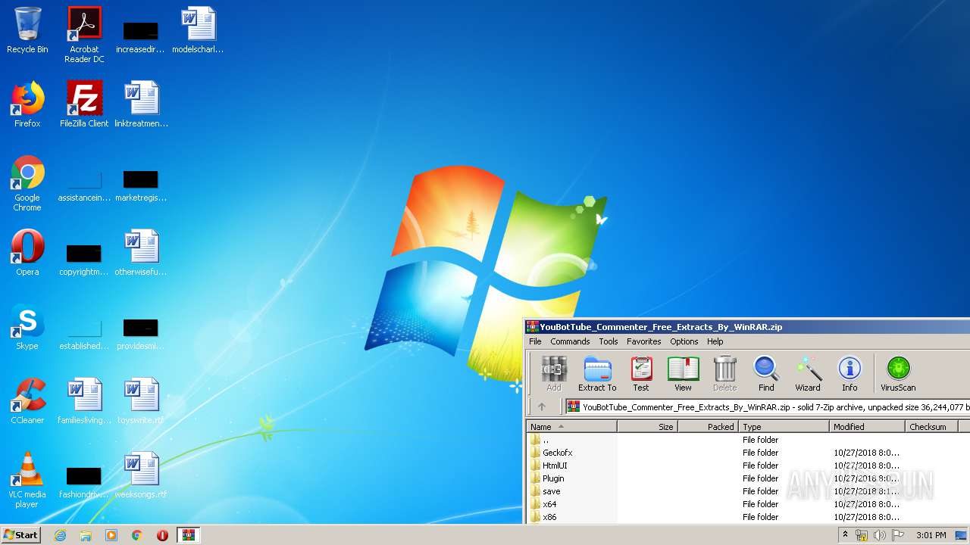
Task: Click the clock showing 3:01 PM
Action: pos(931,535)
